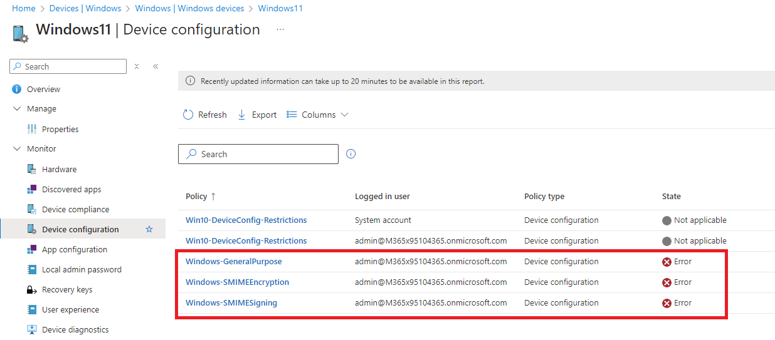This screenshot has width=775, height=340.
Task: Click the User experience icon
Action: click(32, 309)
